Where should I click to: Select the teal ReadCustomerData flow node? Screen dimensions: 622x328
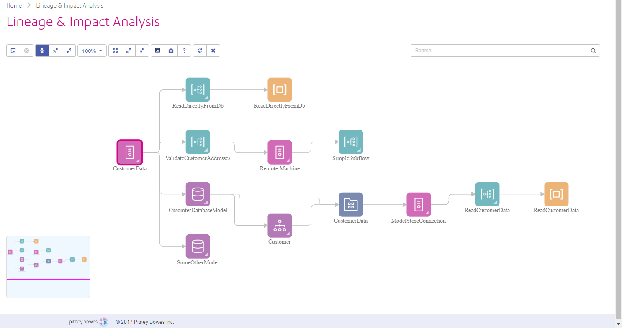point(487,194)
